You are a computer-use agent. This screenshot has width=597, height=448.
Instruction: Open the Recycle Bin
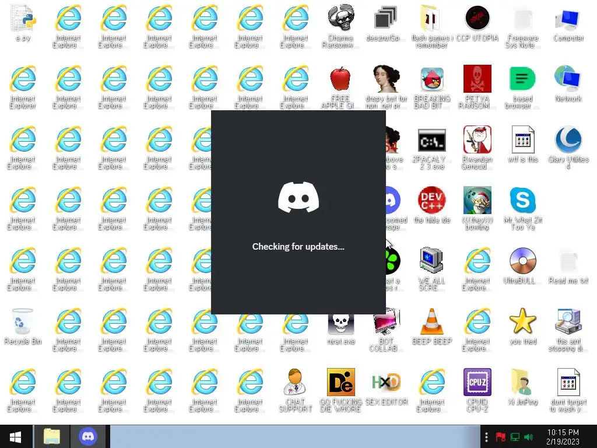pyautogui.click(x=23, y=321)
